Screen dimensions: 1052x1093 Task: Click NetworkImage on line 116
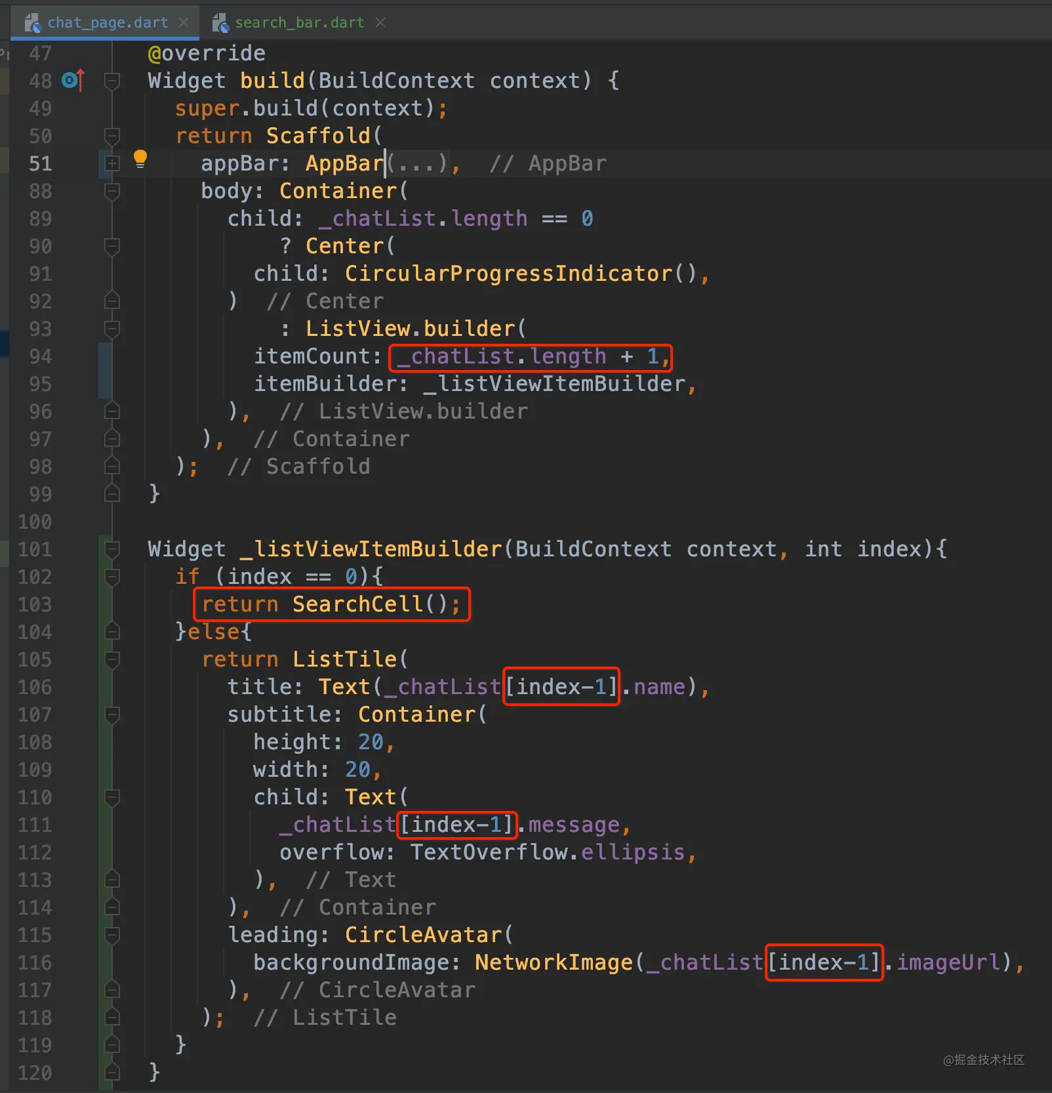554,962
